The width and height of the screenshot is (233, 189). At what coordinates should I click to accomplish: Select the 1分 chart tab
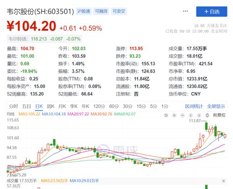pos(165,106)
